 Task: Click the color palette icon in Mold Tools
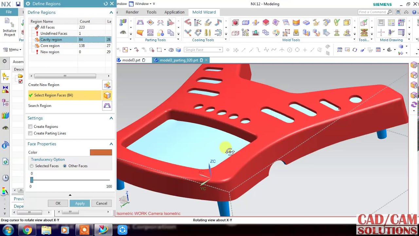tap(276, 33)
